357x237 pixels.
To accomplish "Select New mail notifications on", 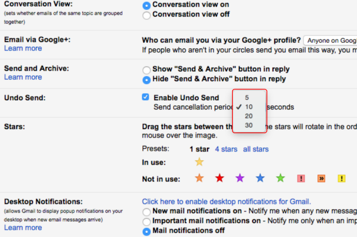I will pyautogui.click(x=146, y=212).
